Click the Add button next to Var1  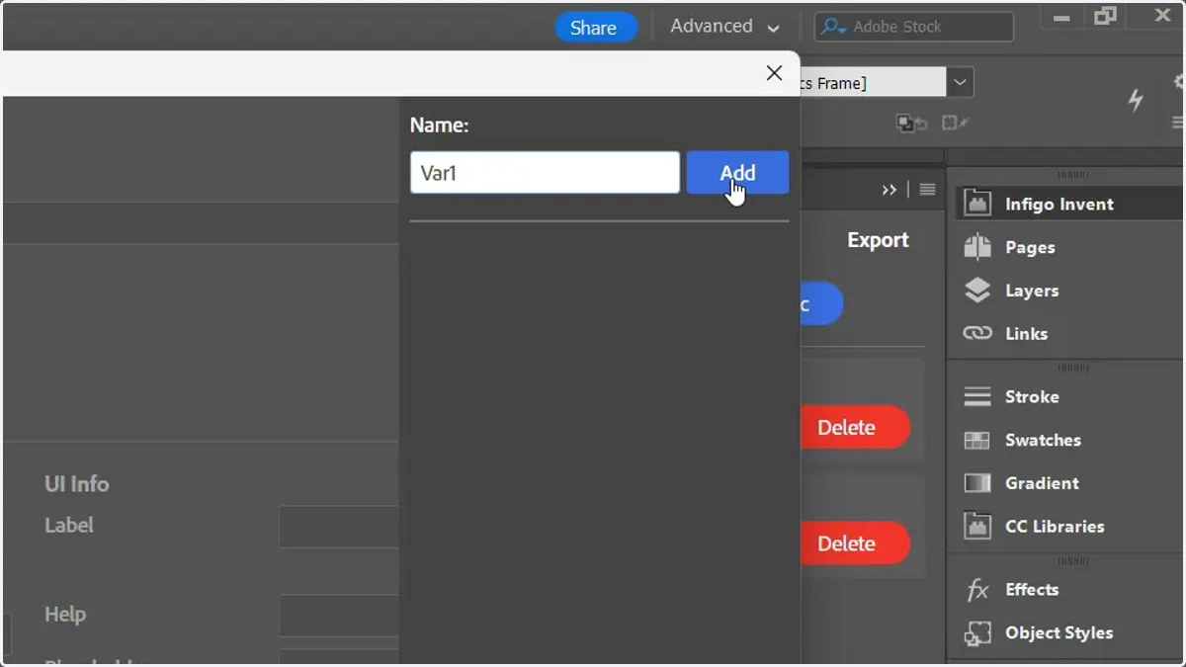click(x=737, y=173)
